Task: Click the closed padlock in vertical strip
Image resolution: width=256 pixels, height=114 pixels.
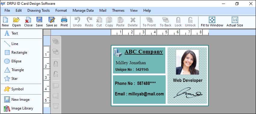Action: pos(56,64)
